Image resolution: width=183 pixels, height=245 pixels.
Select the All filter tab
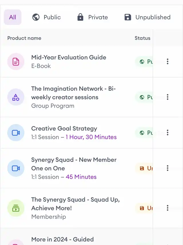tap(13, 17)
